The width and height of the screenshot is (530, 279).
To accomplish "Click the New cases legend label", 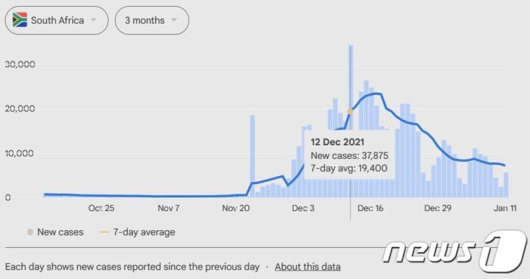I will 60,232.
